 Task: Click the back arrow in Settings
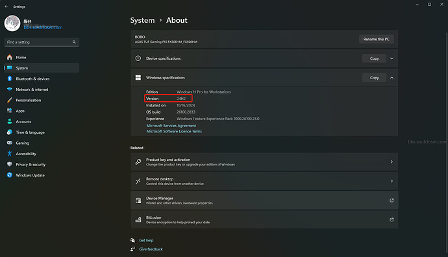6,6
